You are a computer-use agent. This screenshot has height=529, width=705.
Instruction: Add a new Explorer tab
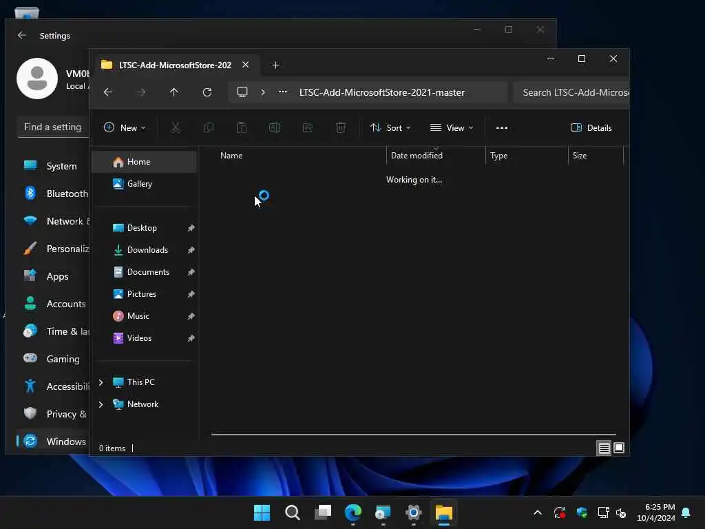[x=276, y=65]
